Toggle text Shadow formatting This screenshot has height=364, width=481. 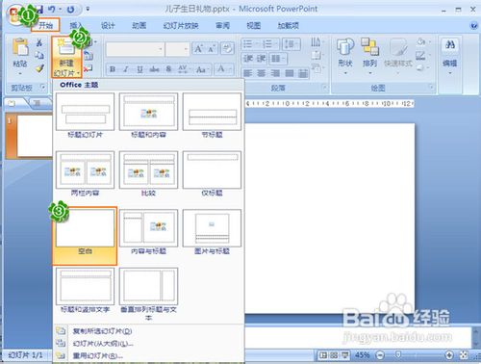coord(168,68)
